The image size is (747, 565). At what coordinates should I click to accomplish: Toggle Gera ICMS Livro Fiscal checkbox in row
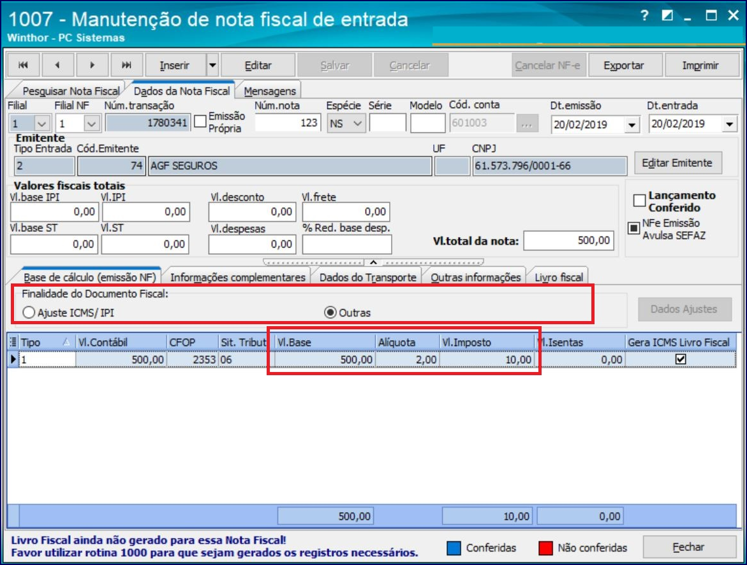(681, 359)
